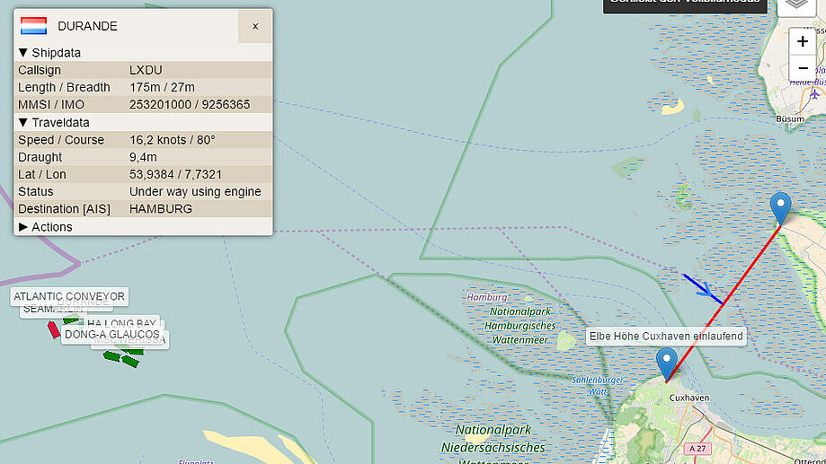Screen dimensions: 826x464
Task: Click the Under way using engine status
Action: pyautogui.click(x=195, y=191)
